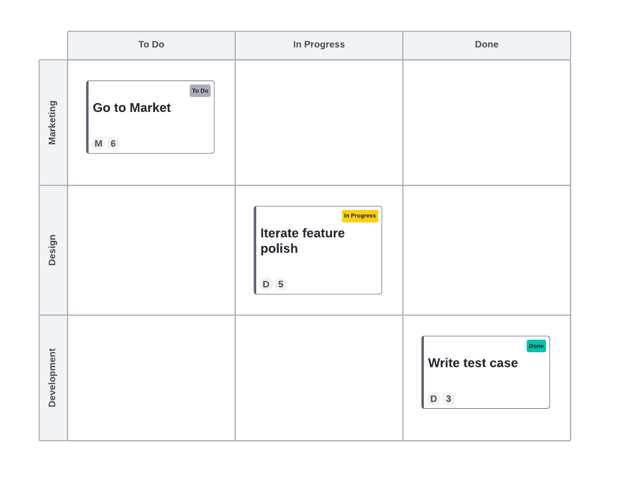Open the yellow In Progress status tag

pos(360,216)
